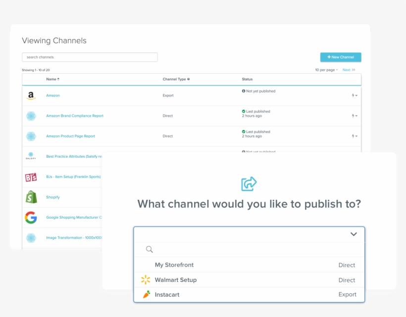Viewport: 406px width, 317px height.
Task: Go to the Next page of channels
Action: pos(349,70)
